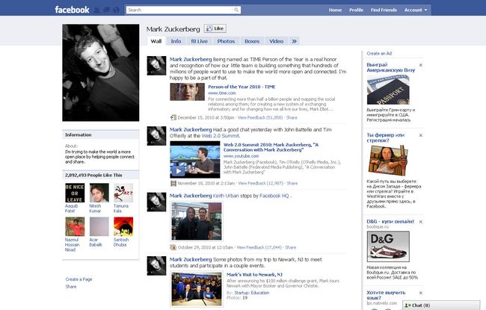Image resolution: width=486 pixels, height=310 pixels.
Task: Open the large profile picture
Action: 101,72
